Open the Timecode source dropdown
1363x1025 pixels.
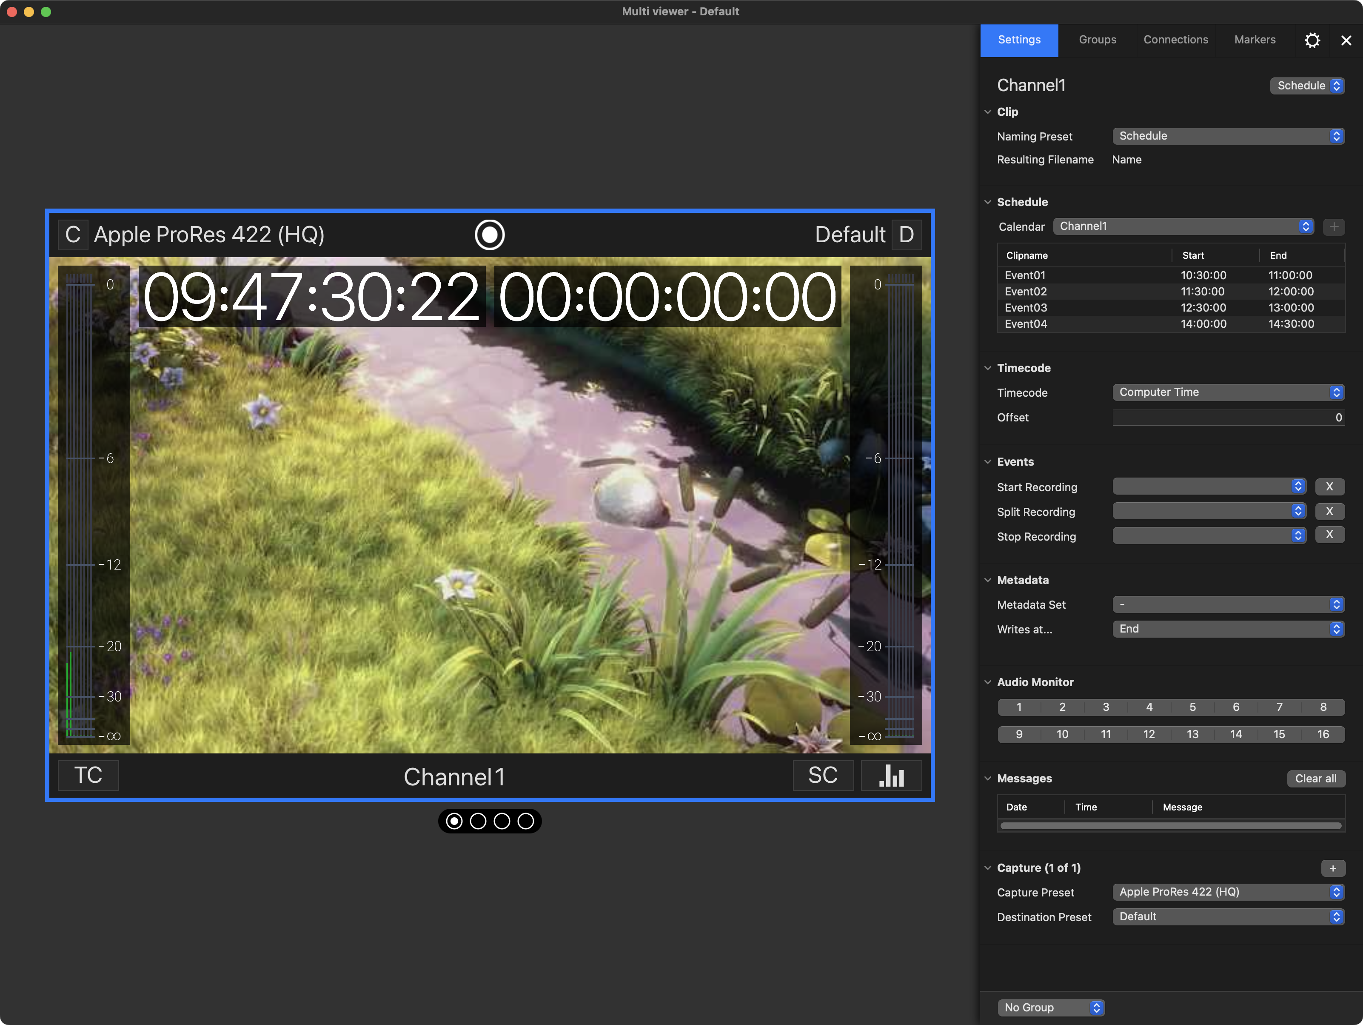1229,392
